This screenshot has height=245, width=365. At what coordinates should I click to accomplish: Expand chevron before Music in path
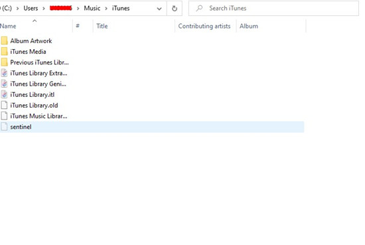pos(78,9)
